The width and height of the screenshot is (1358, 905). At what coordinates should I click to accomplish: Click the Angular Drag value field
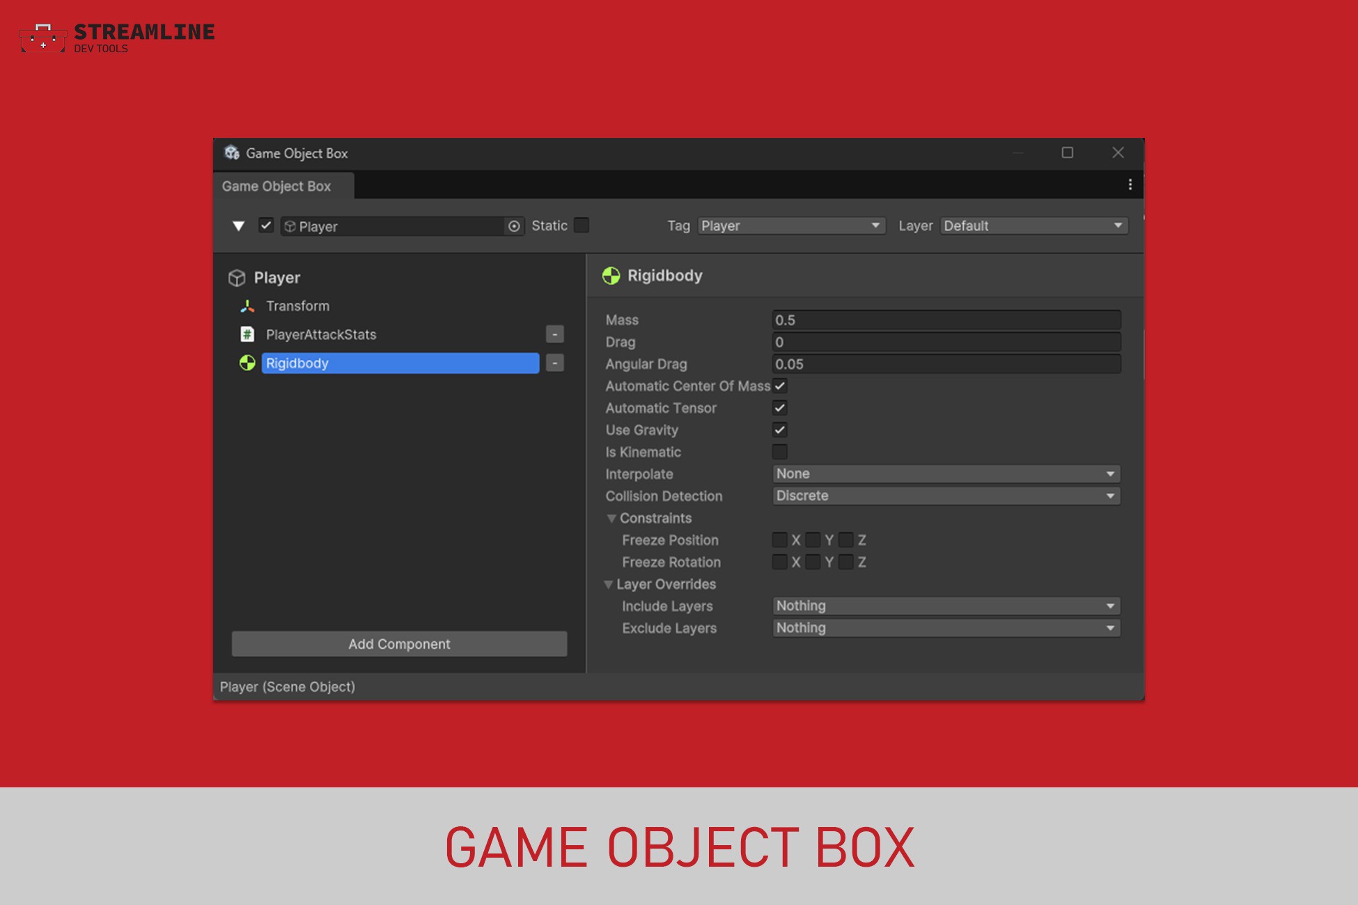(946, 364)
